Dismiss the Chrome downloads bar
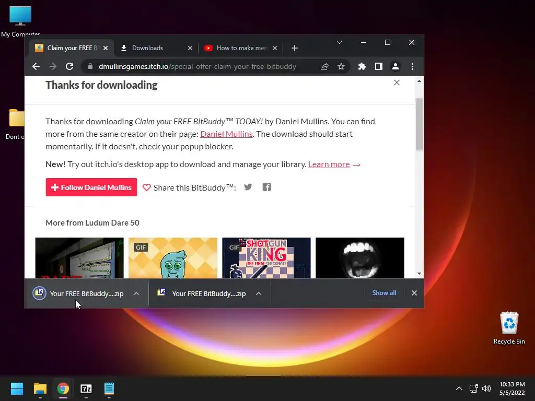Viewport: 535px width, 401px height. click(x=414, y=293)
